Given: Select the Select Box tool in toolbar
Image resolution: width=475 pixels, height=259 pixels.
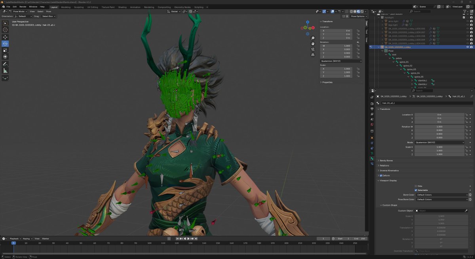Looking at the screenshot, I should click(5, 23).
